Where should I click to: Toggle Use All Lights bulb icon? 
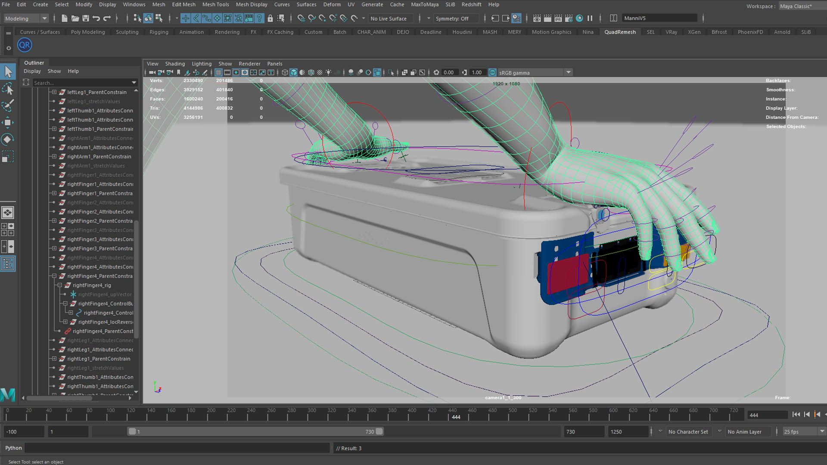point(328,72)
